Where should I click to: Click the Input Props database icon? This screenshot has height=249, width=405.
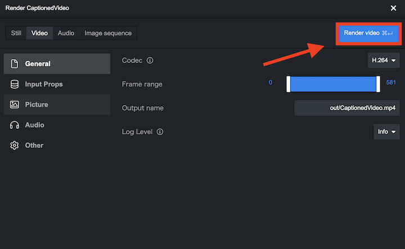point(15,84)
